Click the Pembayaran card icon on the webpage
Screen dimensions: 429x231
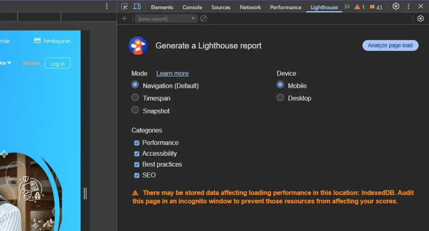37,41
